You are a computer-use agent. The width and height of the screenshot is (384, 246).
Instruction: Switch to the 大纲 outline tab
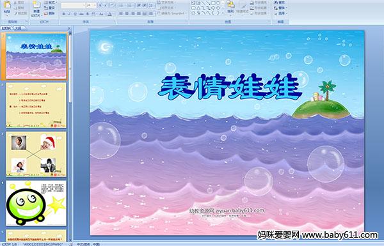coord(18,28)
